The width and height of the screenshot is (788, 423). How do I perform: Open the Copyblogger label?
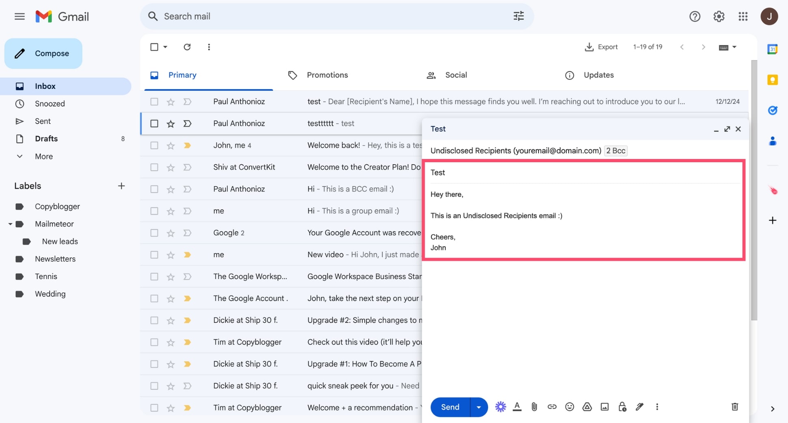[x=57, y=206]
